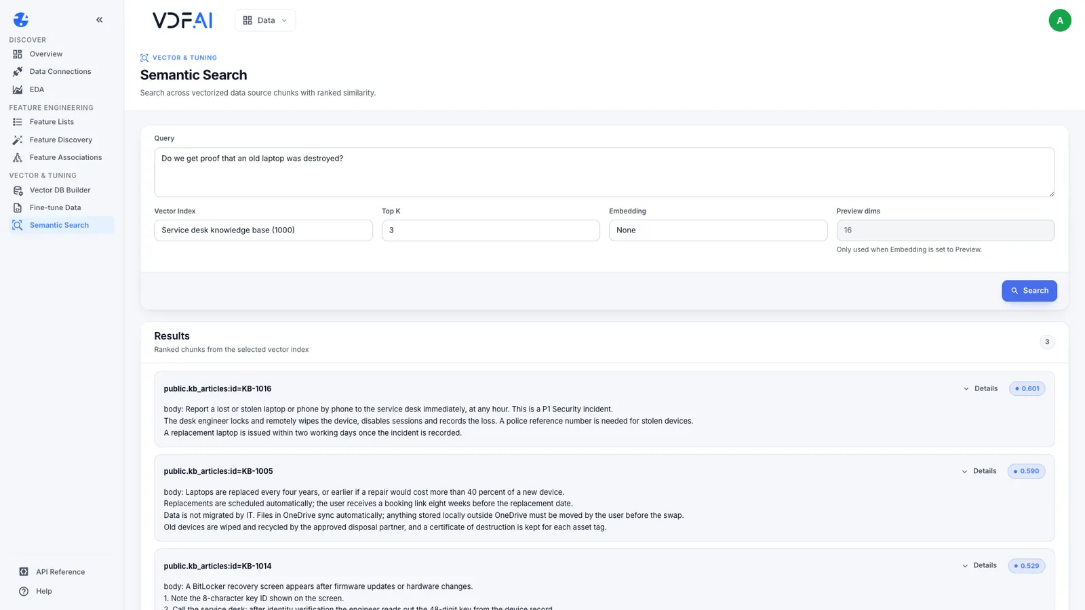Click the Overview grid icon

pos(18,54)
